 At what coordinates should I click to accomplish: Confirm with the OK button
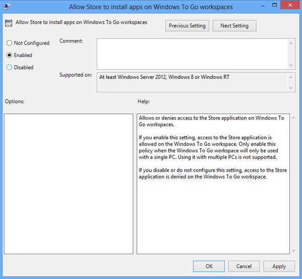tap(209, 266)
